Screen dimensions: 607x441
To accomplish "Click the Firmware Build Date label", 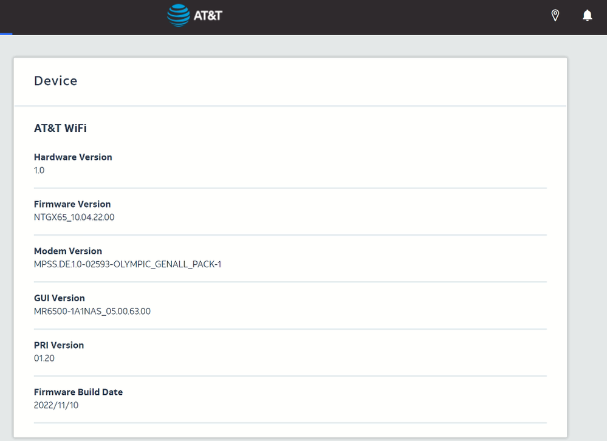I will tap(78, 392).
